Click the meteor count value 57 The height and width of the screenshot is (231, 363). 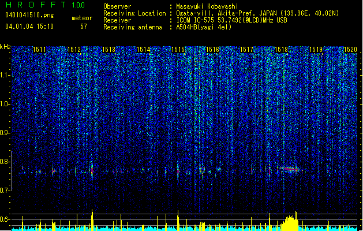(x=84, y=27)
